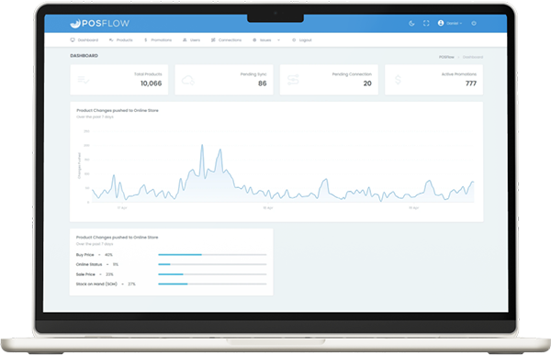
Task: Expand the Issues menu arrow
Action: (x=278, y=40)
